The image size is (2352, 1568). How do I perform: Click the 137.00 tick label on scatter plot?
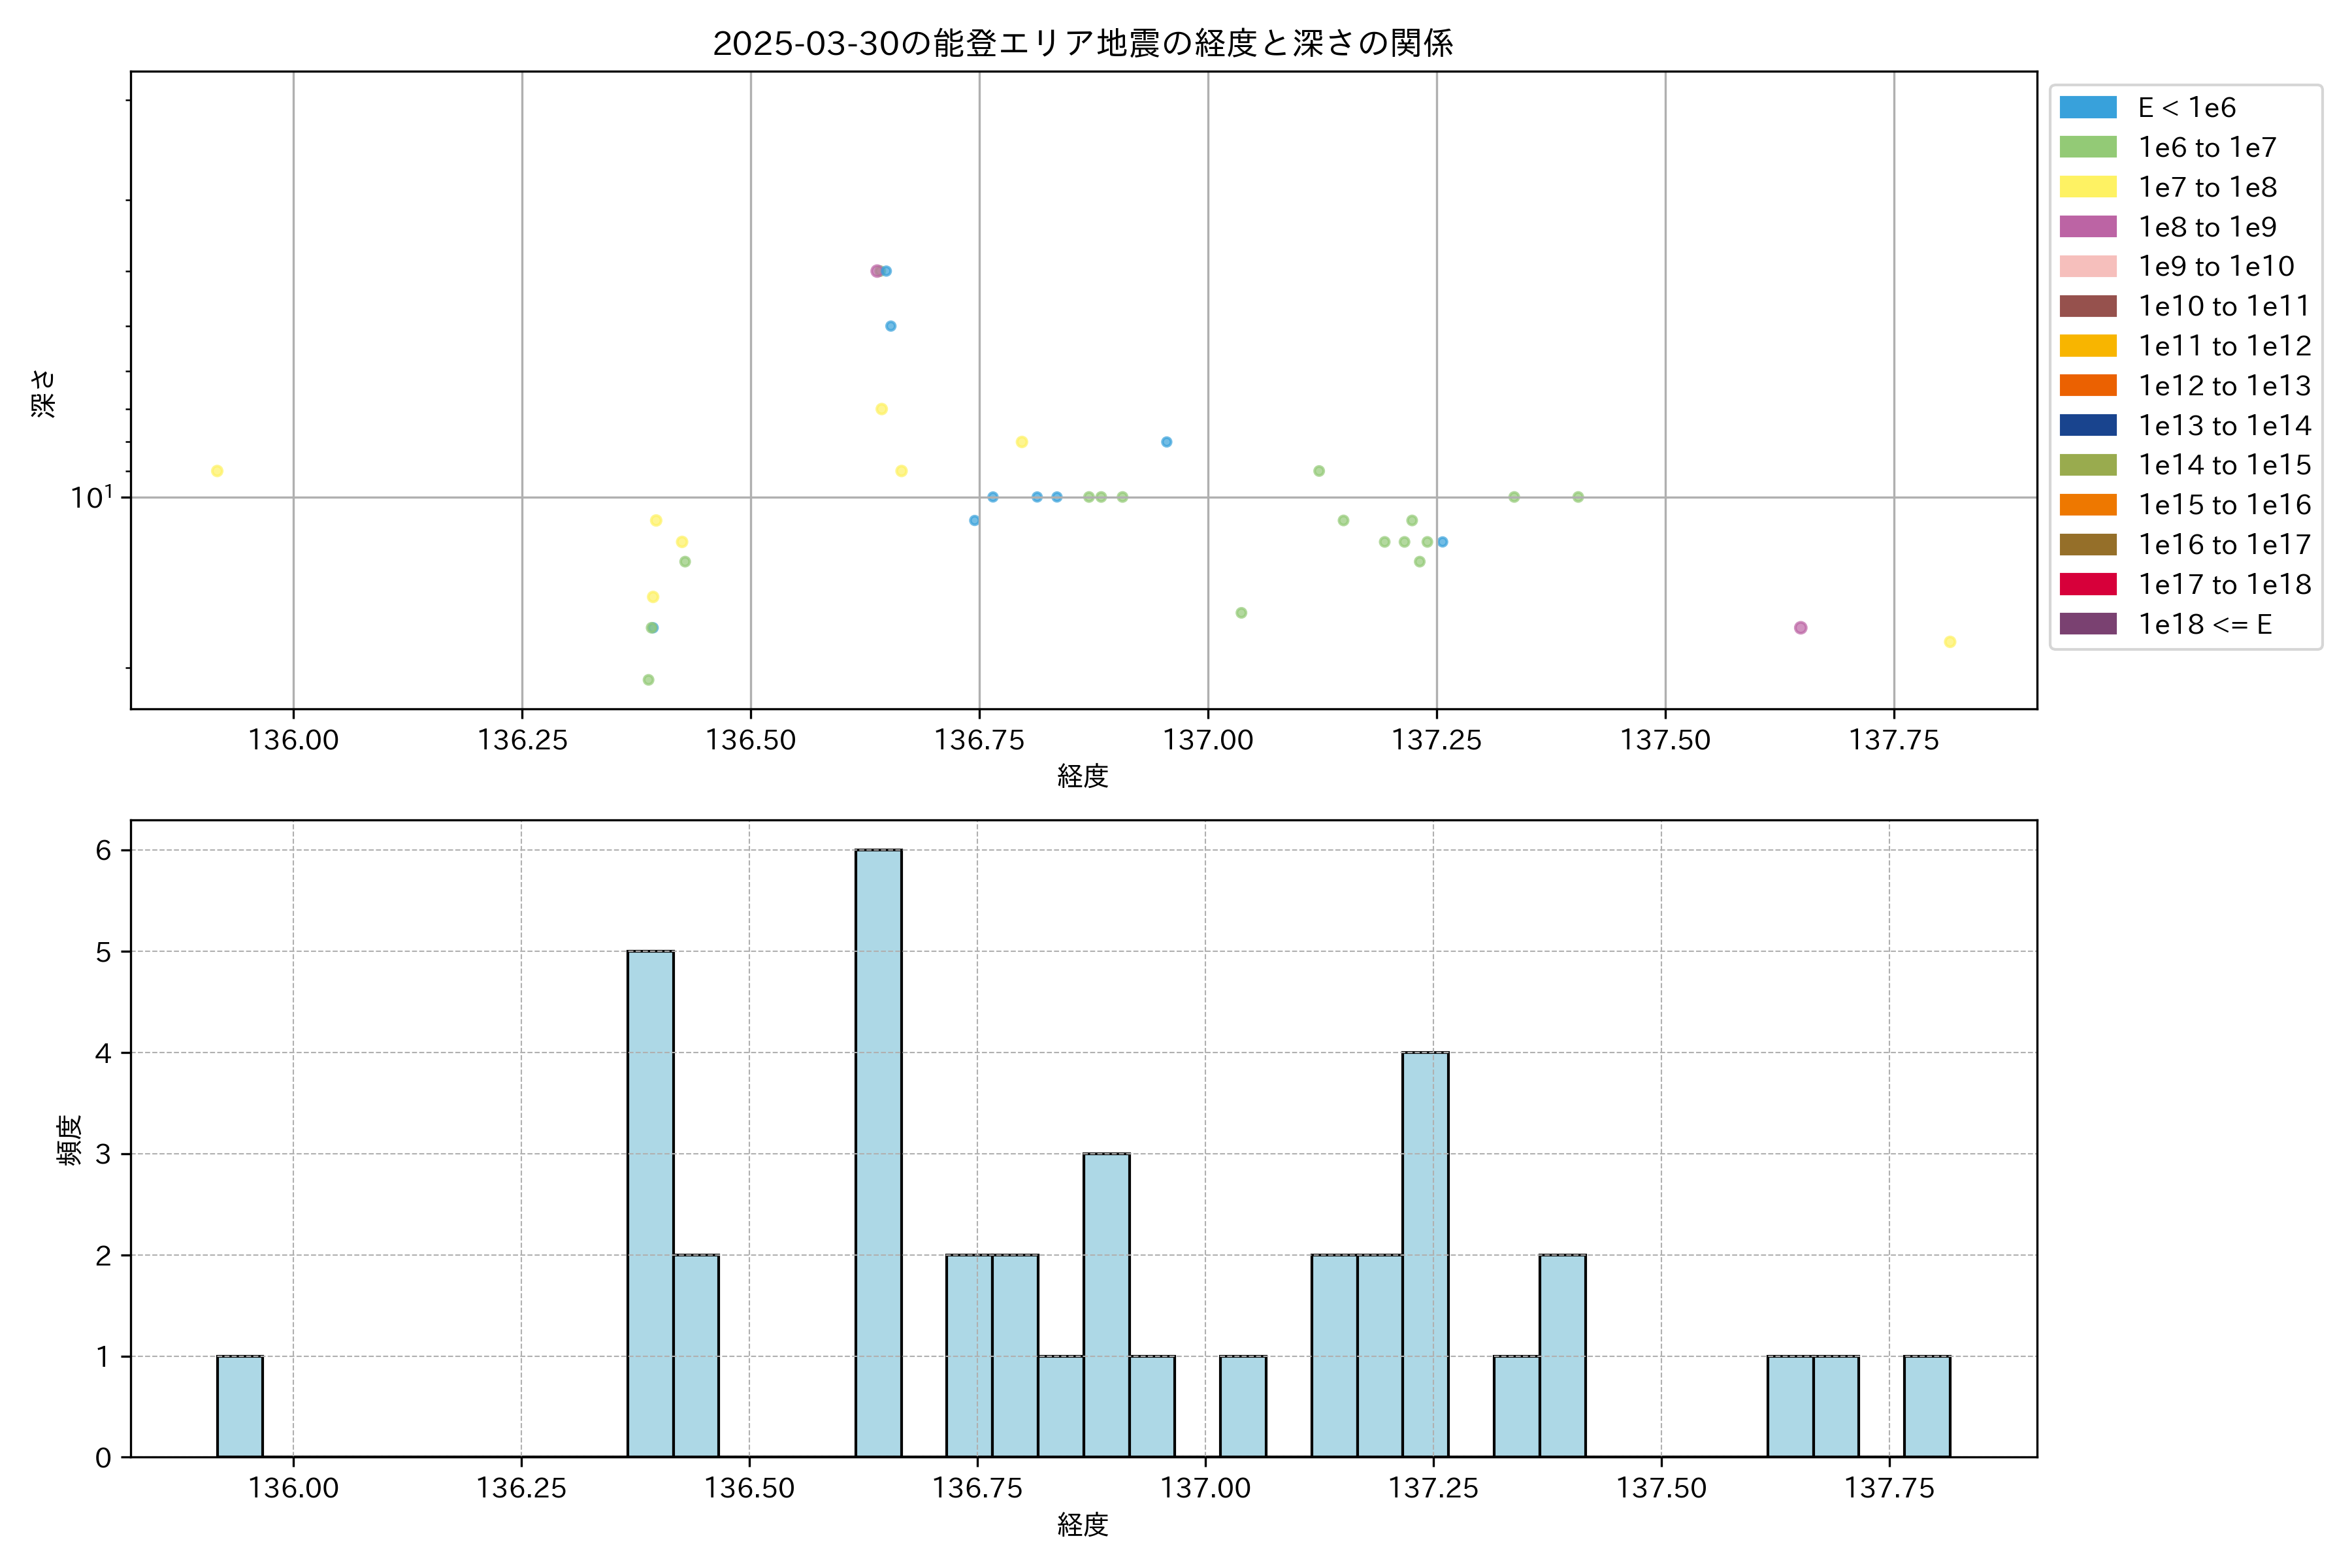1208,740
